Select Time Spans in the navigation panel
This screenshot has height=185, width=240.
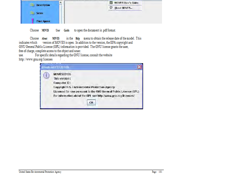coord(43,21)
